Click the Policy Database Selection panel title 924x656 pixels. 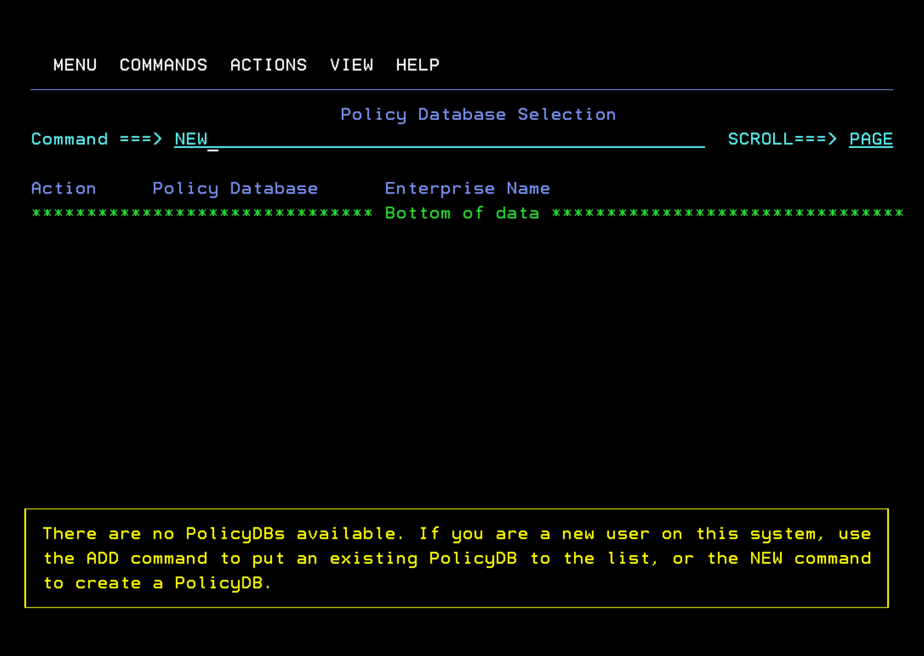478,115
